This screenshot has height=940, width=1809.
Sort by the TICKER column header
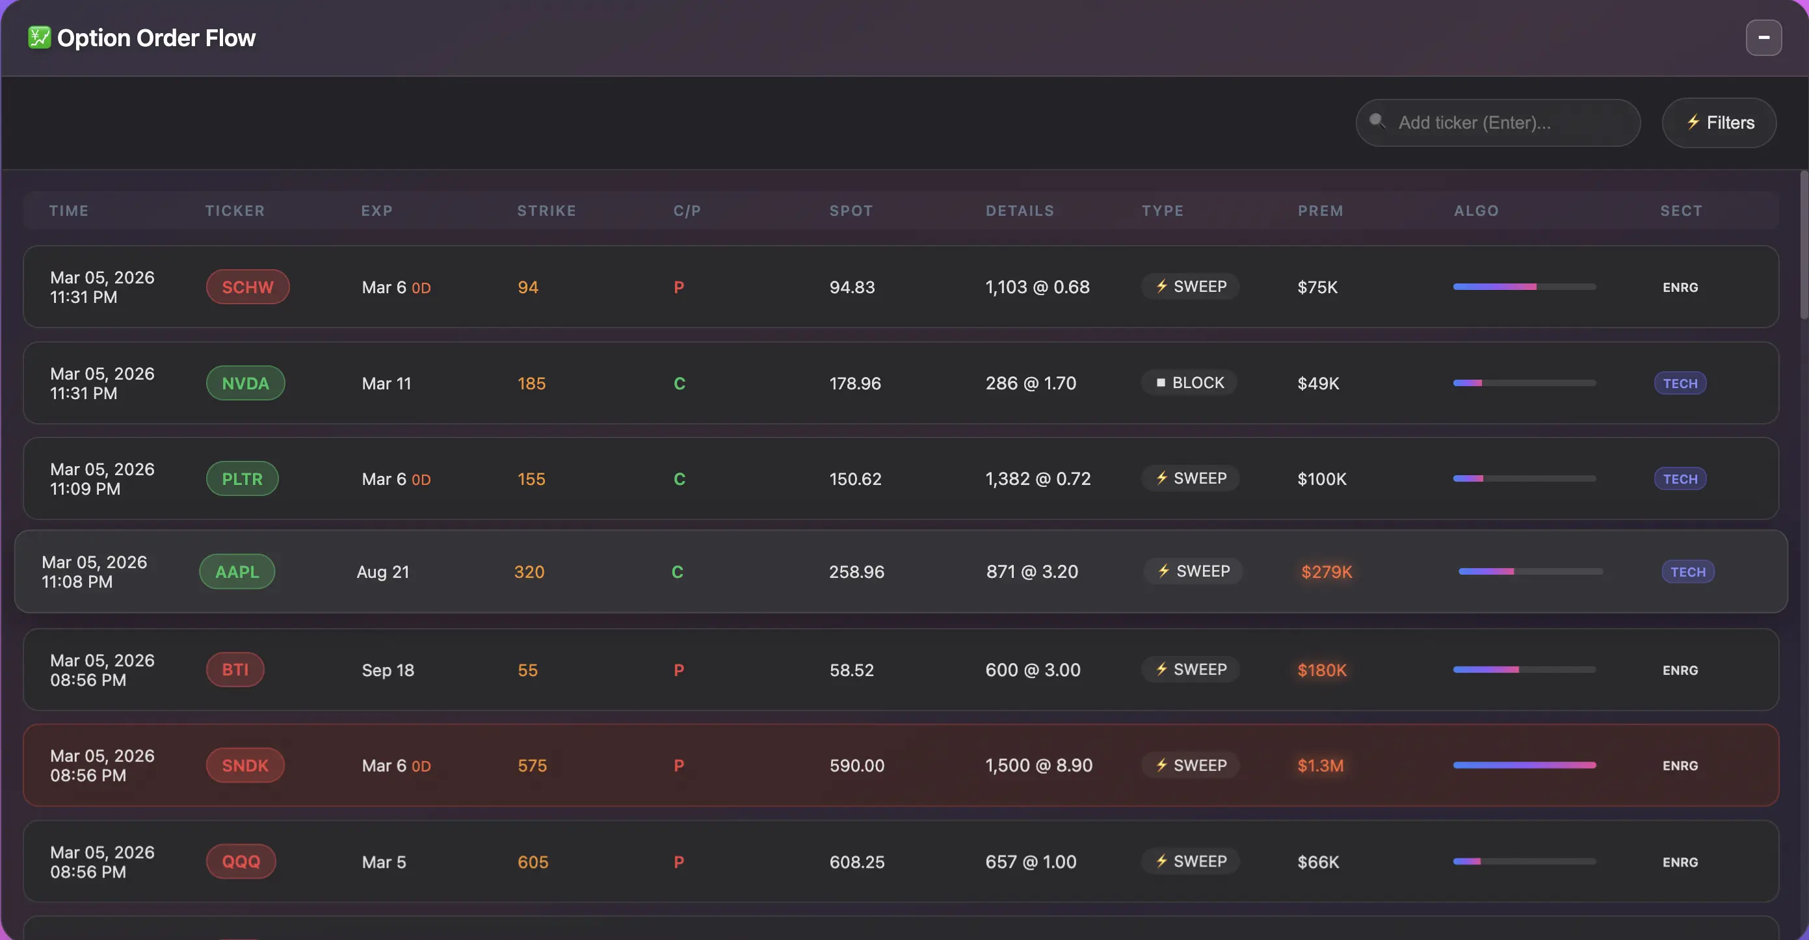tap(235, 211)
